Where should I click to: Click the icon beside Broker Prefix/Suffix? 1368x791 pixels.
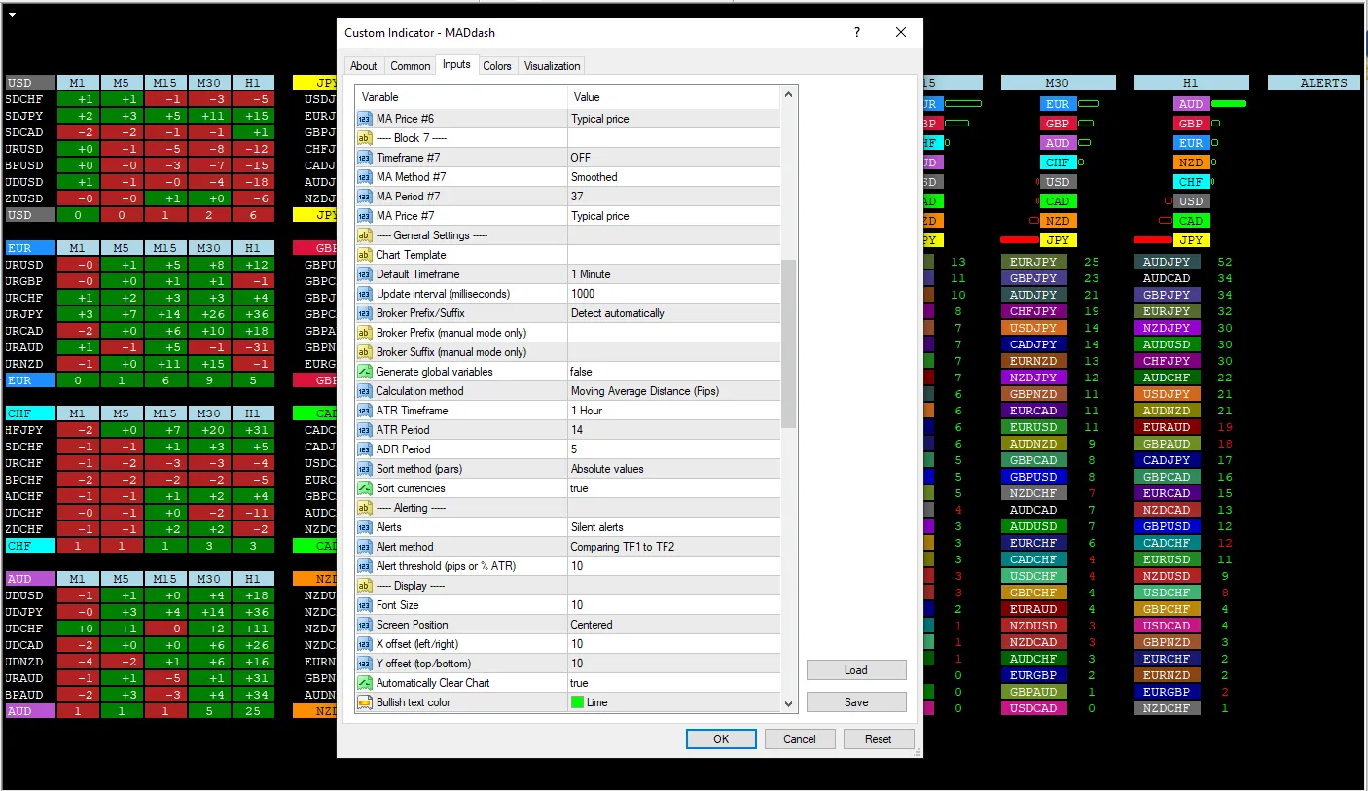tap(365, 313)
